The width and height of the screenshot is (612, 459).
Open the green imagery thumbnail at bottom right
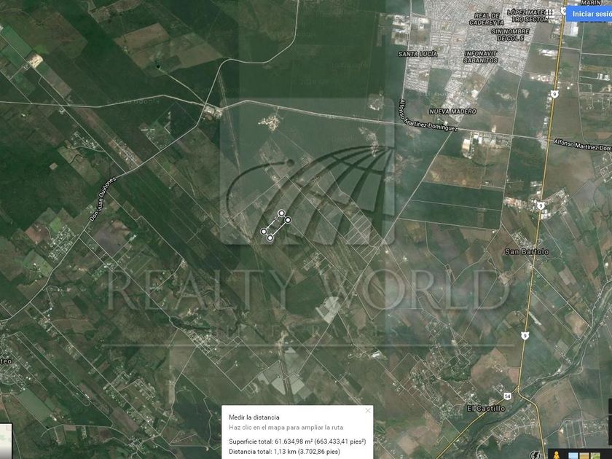click(x=596, y=455)
